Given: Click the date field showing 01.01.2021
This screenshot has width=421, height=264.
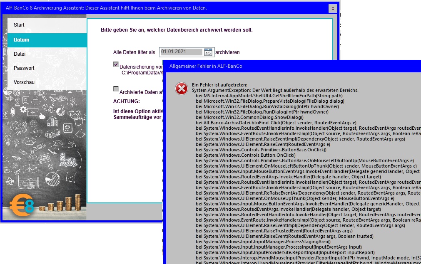Looking at the screenshot, I should 181,52.
